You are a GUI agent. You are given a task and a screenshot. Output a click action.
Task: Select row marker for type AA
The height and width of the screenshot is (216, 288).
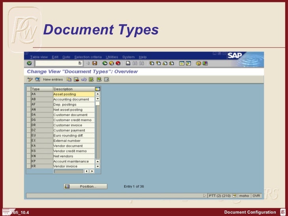pyautogui.click(x=28, y=94)
